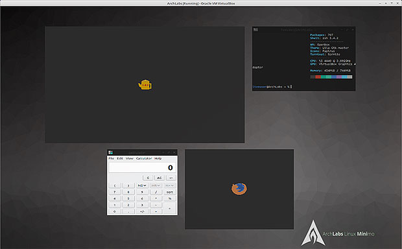
Task: Click the 'Terminal: termite' line
Action: coord(325,54)
